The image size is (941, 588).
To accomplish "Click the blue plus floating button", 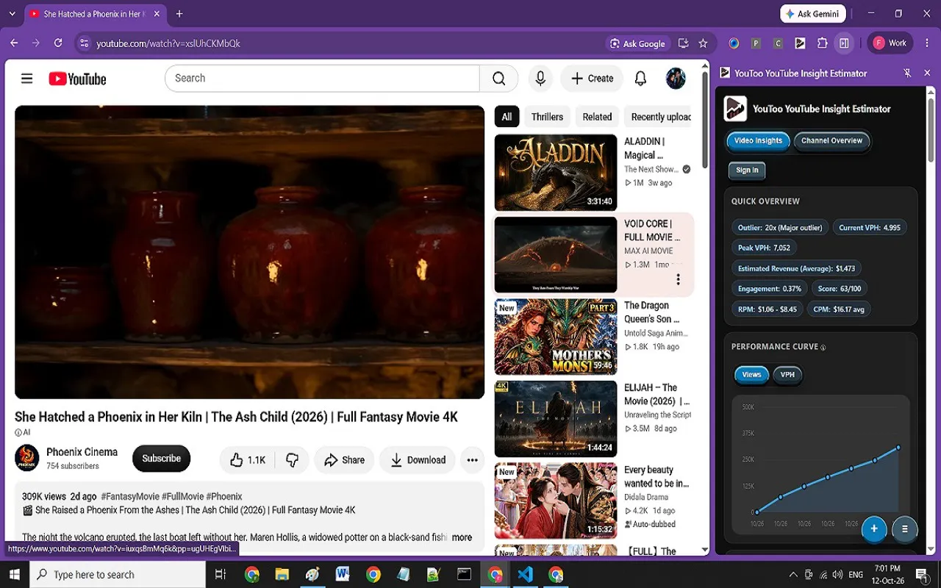I will click(874, 528).
